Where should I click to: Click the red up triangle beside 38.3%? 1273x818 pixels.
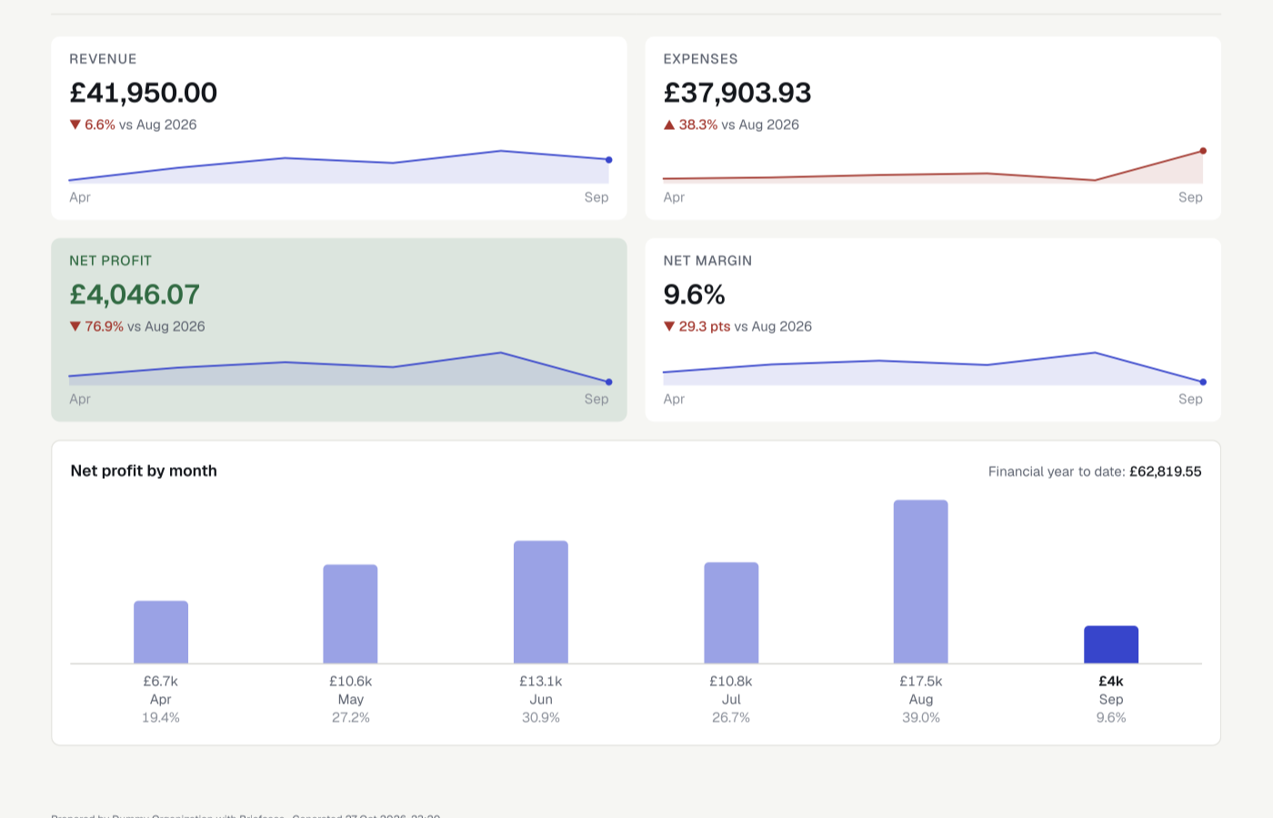669,125
